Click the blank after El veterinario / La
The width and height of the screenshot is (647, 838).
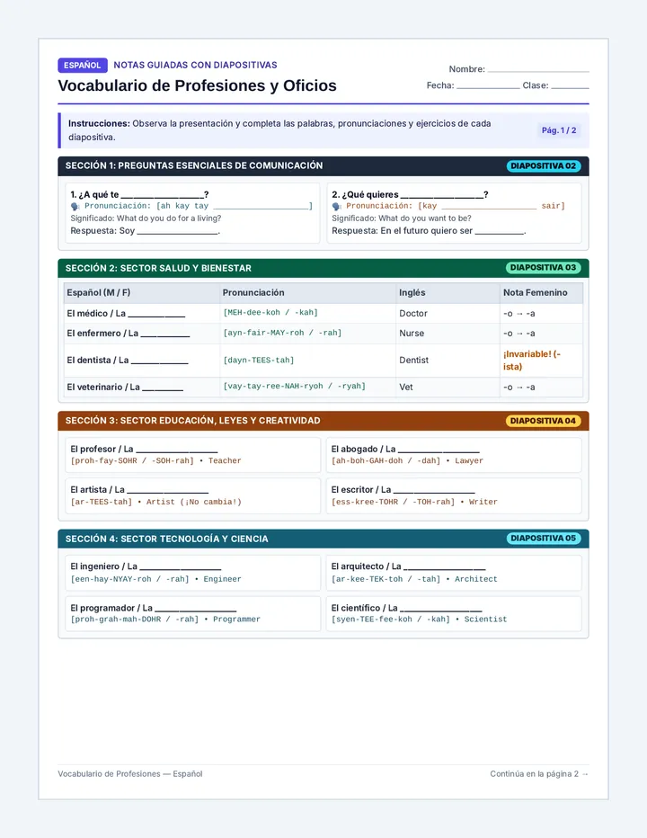coord(163,388)
